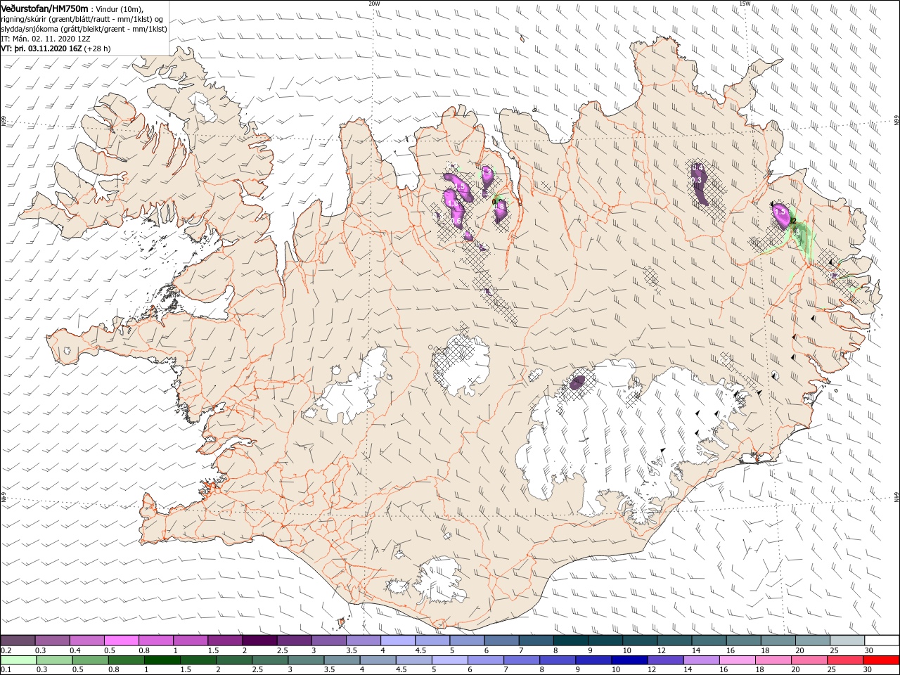
Task: Click the 20W longitude label at the top edge
Action: tap(374, 4)
